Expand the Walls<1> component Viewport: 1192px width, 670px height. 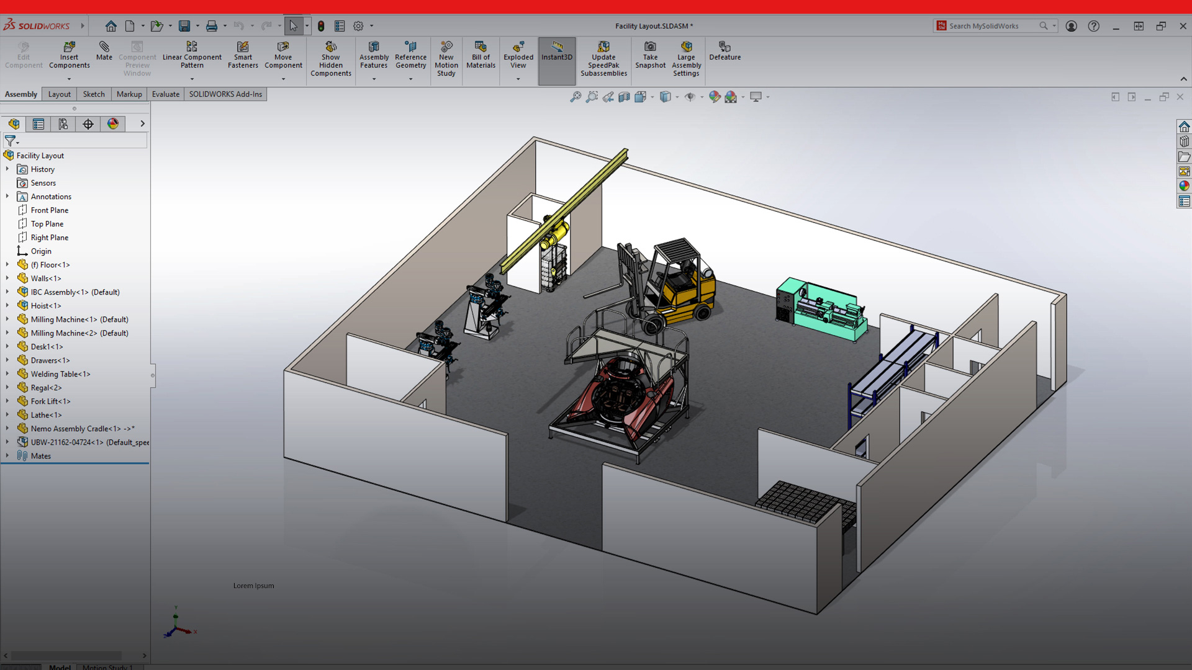tap(7, 278)
